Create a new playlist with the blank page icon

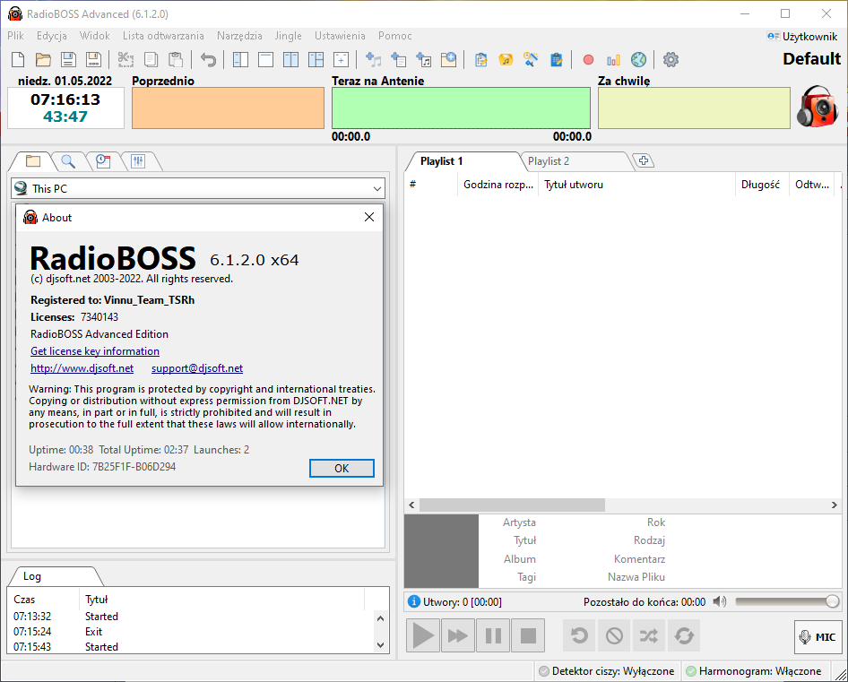coord(18,59)
